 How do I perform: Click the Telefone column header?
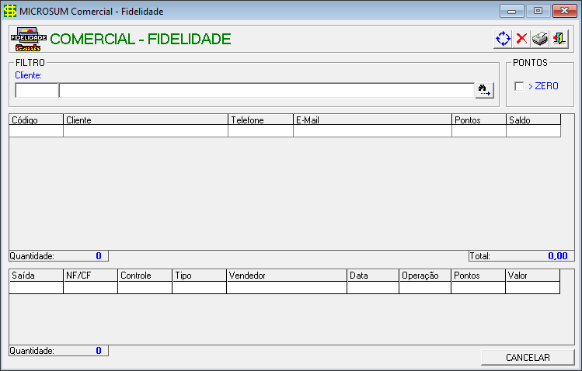coord(260,120)
